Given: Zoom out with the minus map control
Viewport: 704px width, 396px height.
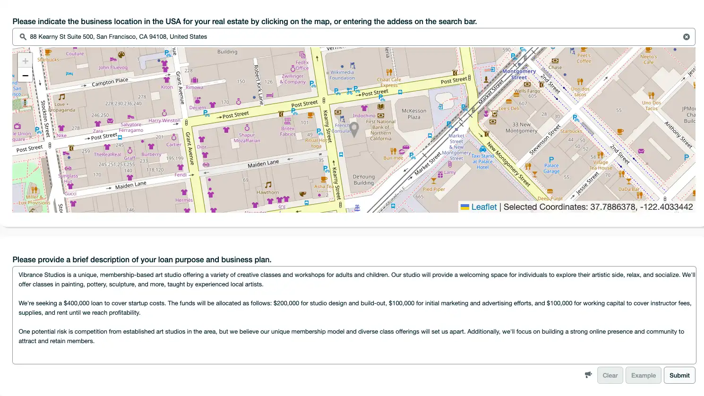Looking at the screenshot, I should tap(25, 75).
